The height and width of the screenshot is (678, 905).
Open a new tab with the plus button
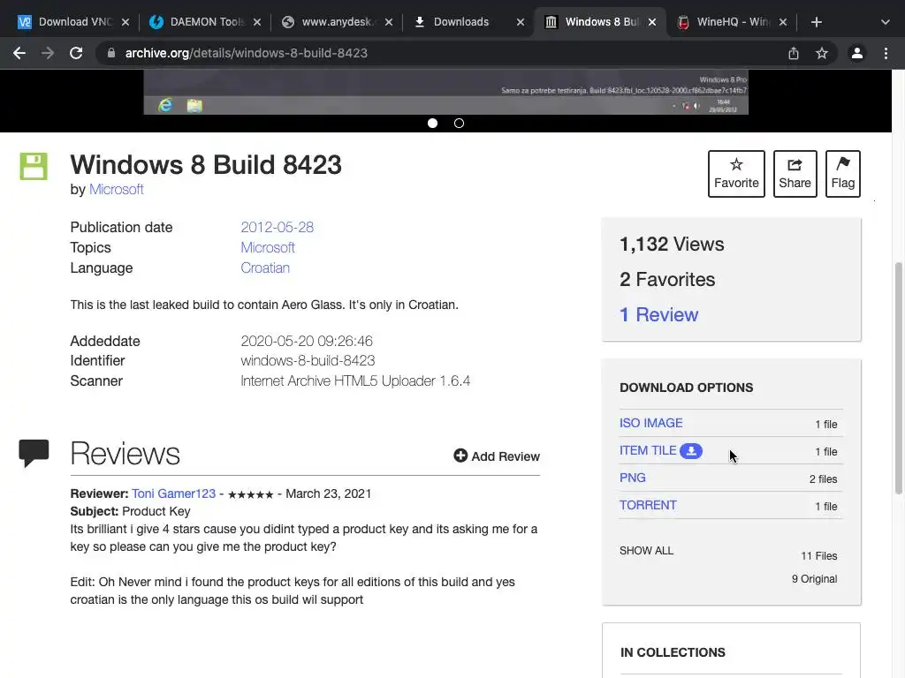[x=816, y=22]
